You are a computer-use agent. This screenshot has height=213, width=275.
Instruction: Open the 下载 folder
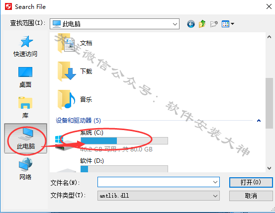point(75,71)
